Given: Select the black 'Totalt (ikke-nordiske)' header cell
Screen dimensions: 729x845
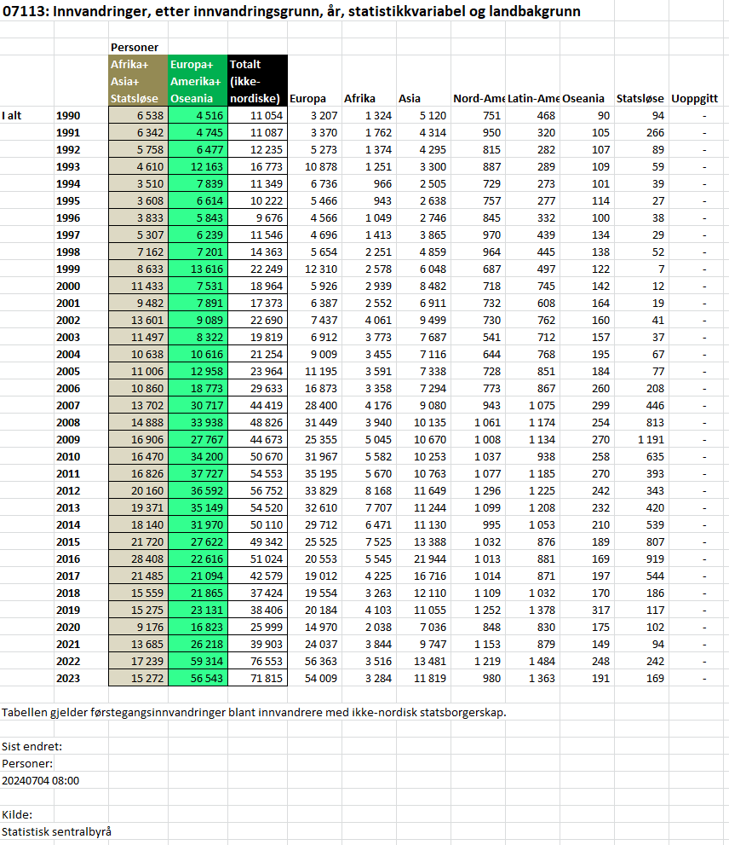Looking at the screenshot, I should coord(257,81).
